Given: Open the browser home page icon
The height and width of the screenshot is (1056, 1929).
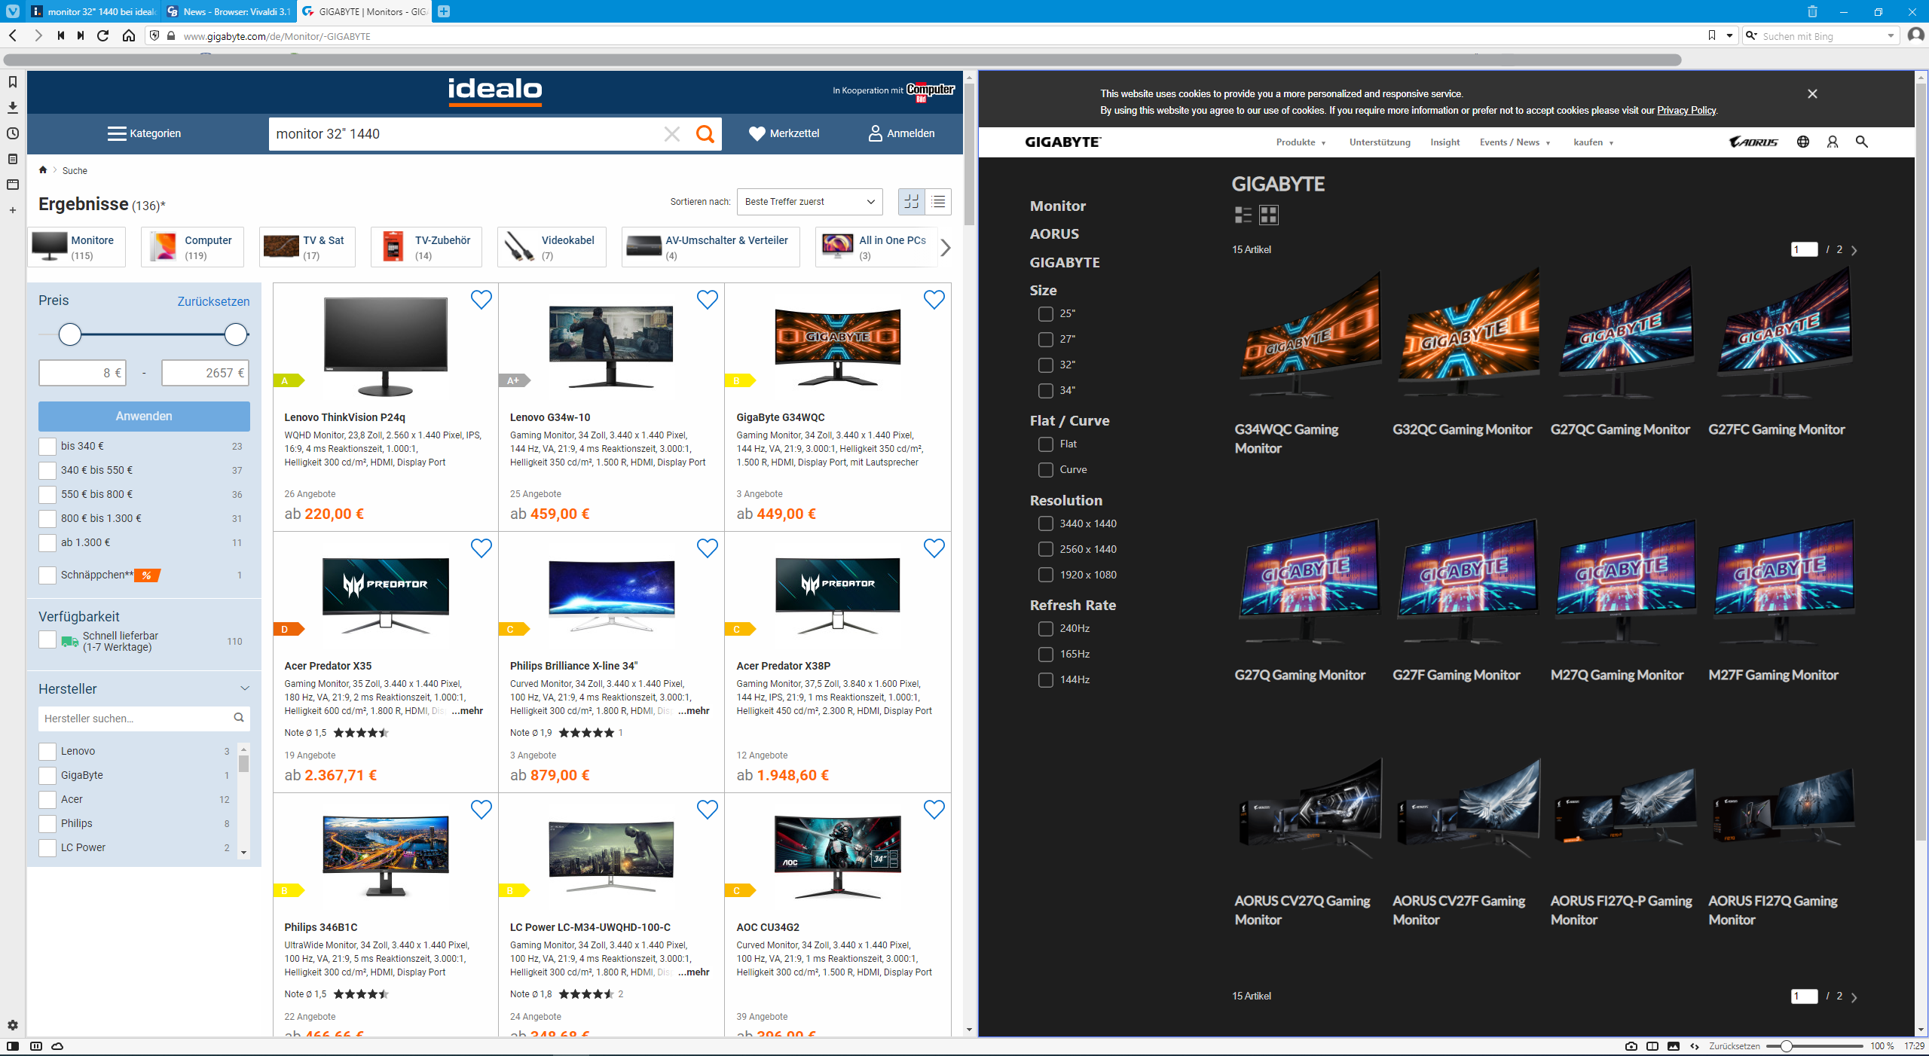Looking at the screenshot, I should pos(129,35).
